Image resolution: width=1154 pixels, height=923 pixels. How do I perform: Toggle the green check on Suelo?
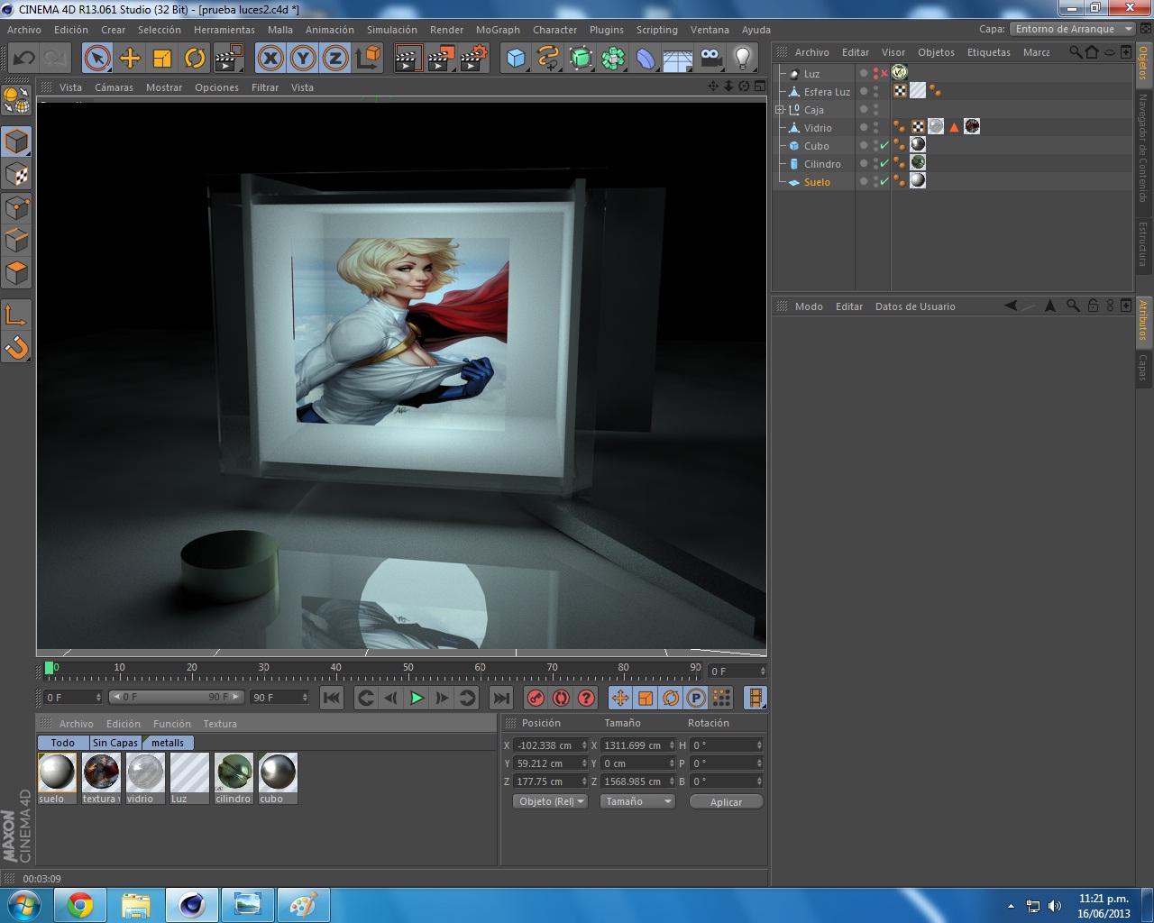(x=884, y=181)
